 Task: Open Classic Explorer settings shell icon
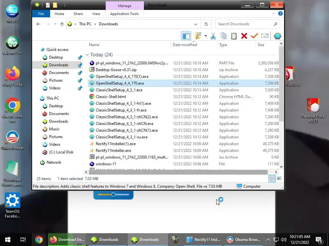click(x=277, y=36)
